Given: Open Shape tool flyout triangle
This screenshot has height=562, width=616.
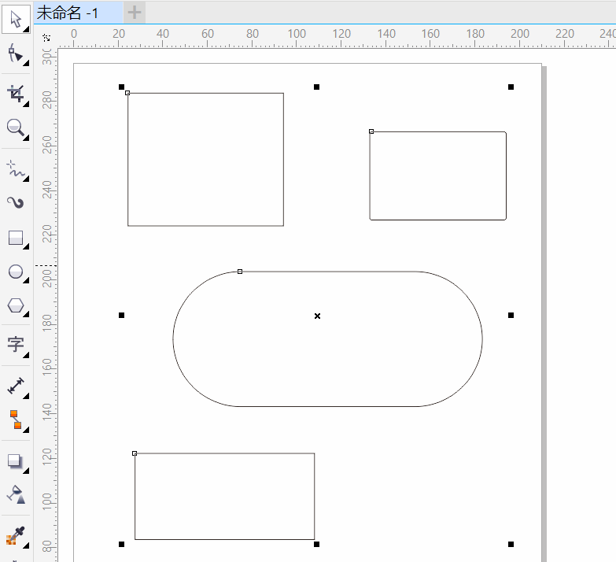Looking at the screenshot, I should click(x=26, y=63).
